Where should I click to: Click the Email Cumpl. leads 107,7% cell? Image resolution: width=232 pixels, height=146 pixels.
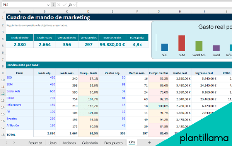coord(89,99)
